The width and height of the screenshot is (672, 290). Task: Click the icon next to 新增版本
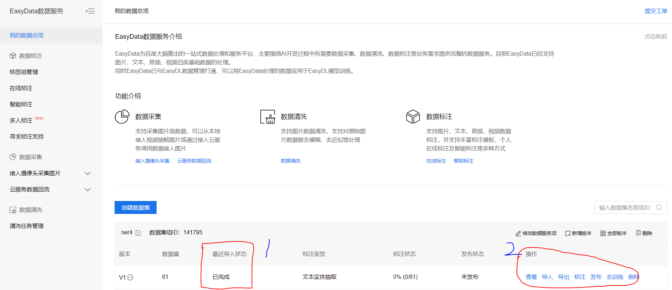pyautogui.click(x=568, y=233)
